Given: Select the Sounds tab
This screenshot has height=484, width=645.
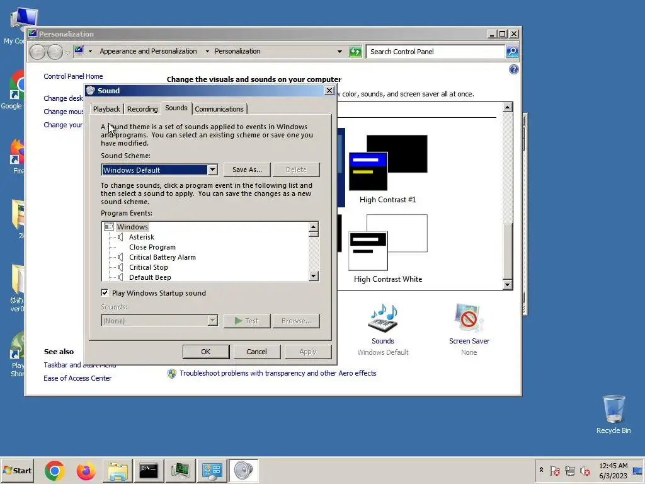Looking at the screenshot, I should (176, 108).
